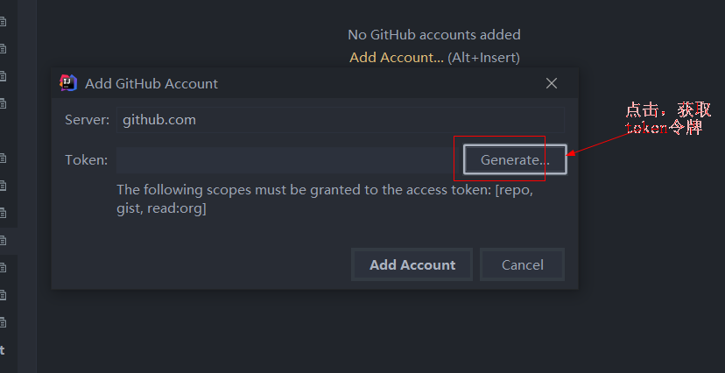Confirm with the Add Account button
The height and width of the screenshot is (373, 725).
[x=412, y=264]
